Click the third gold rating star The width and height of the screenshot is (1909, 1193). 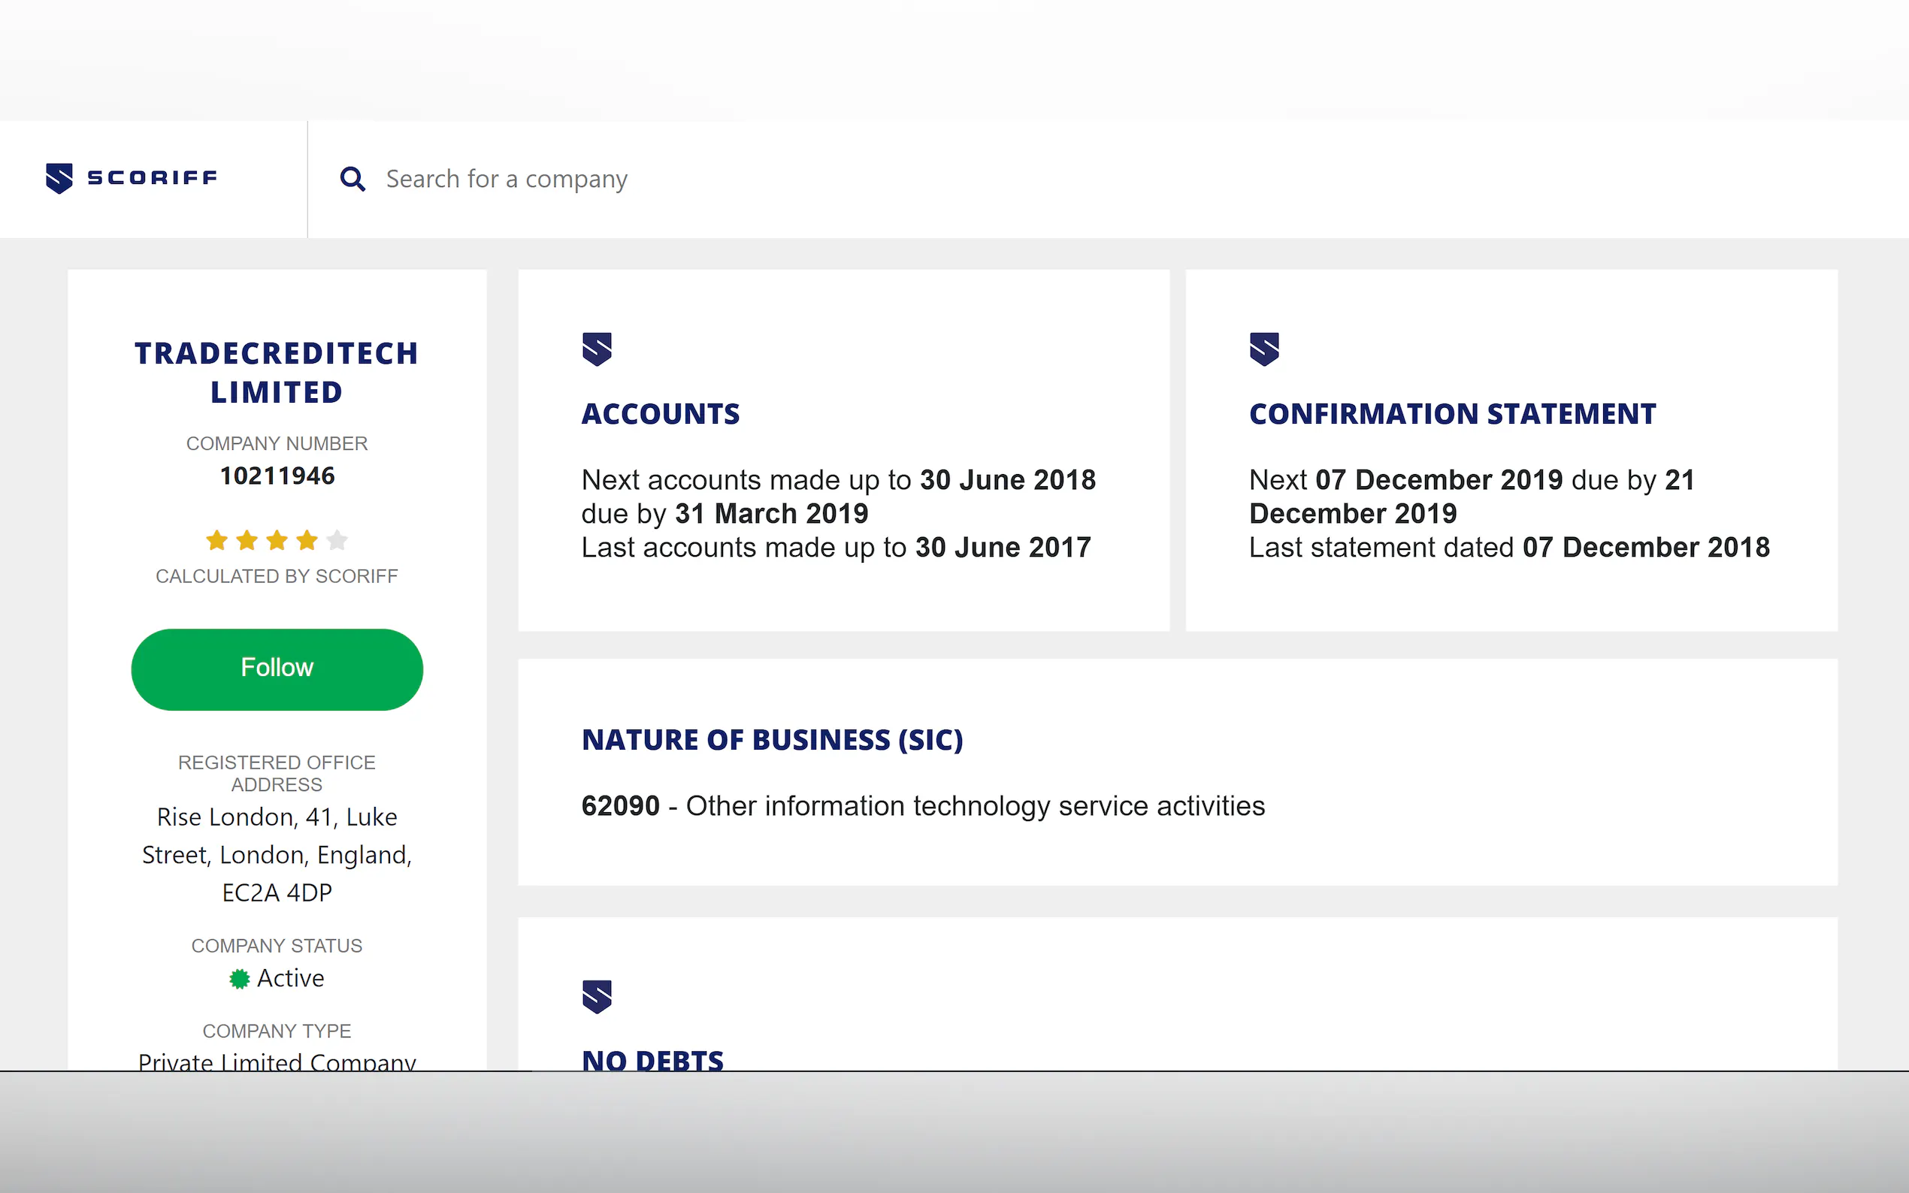pos(277,540)
